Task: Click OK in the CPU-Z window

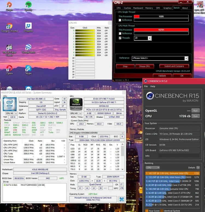Action: pyautogui.click(x=182, y=76)
